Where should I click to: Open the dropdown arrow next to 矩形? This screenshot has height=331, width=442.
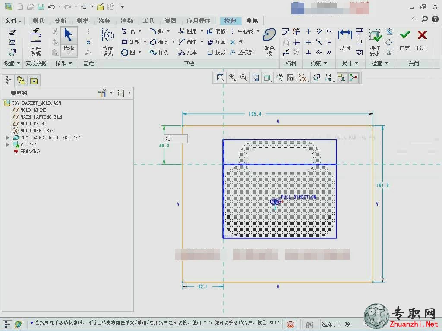[145, 42]
